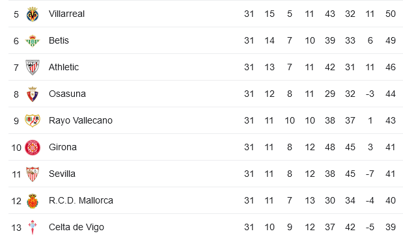
Task: Click Villarreal's 50 points value
Action: (x=391, y=14)
